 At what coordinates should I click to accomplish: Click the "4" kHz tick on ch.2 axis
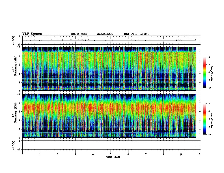pyautogui.click(x=20, y=120)
